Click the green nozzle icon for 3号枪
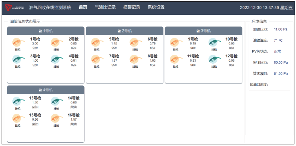The image size is (296, 146). click(18, 59)
